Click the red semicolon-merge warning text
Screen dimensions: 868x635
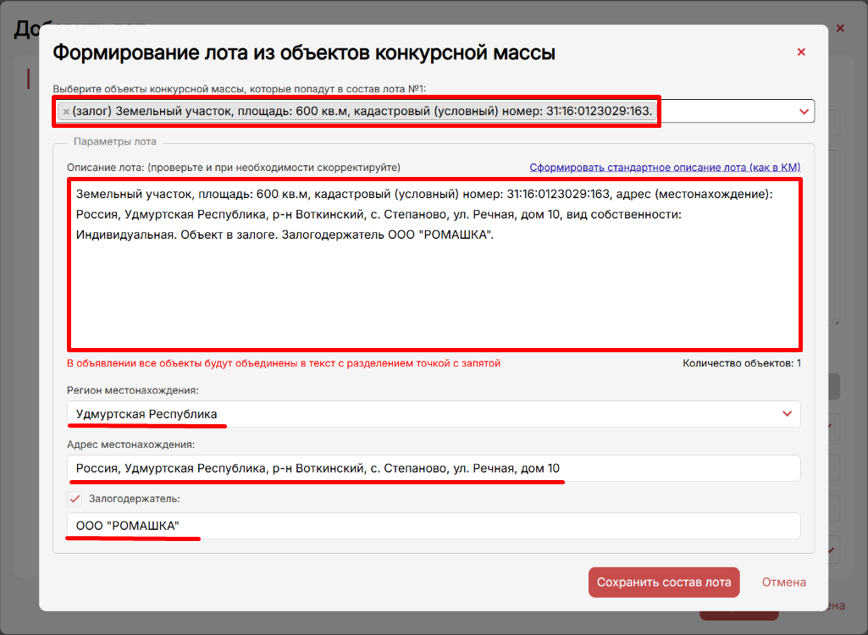tap(284, 363)
